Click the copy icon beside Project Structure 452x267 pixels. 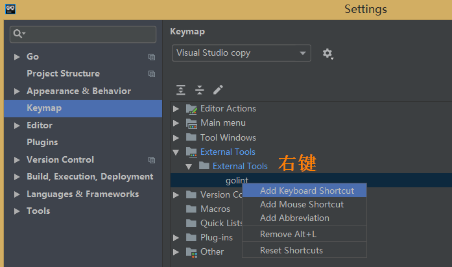(152, 74)
